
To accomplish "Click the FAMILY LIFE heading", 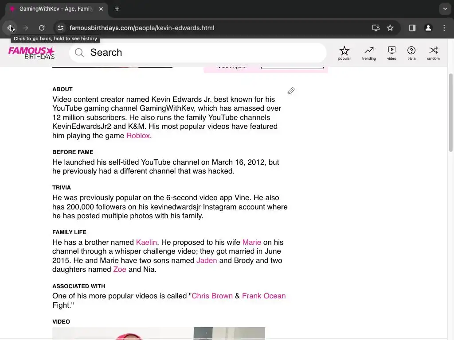I will 69,232.
